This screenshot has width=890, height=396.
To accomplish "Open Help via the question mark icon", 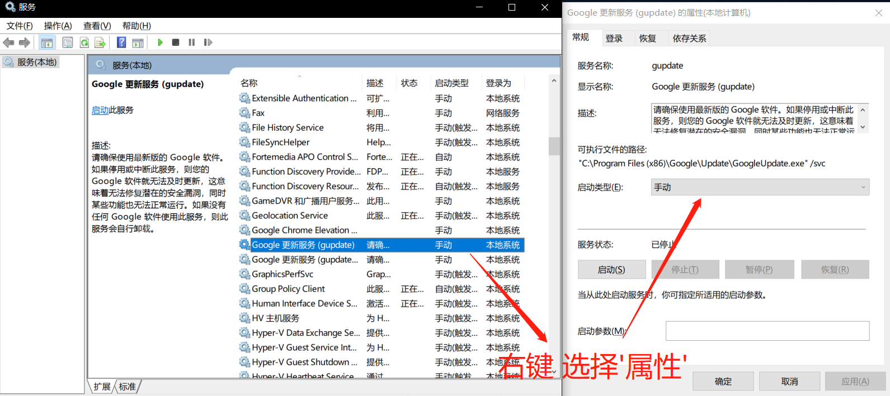I will coord(121,42).
